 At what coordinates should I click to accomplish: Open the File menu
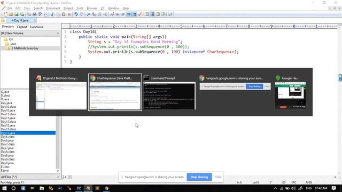[x=10, y=9]
